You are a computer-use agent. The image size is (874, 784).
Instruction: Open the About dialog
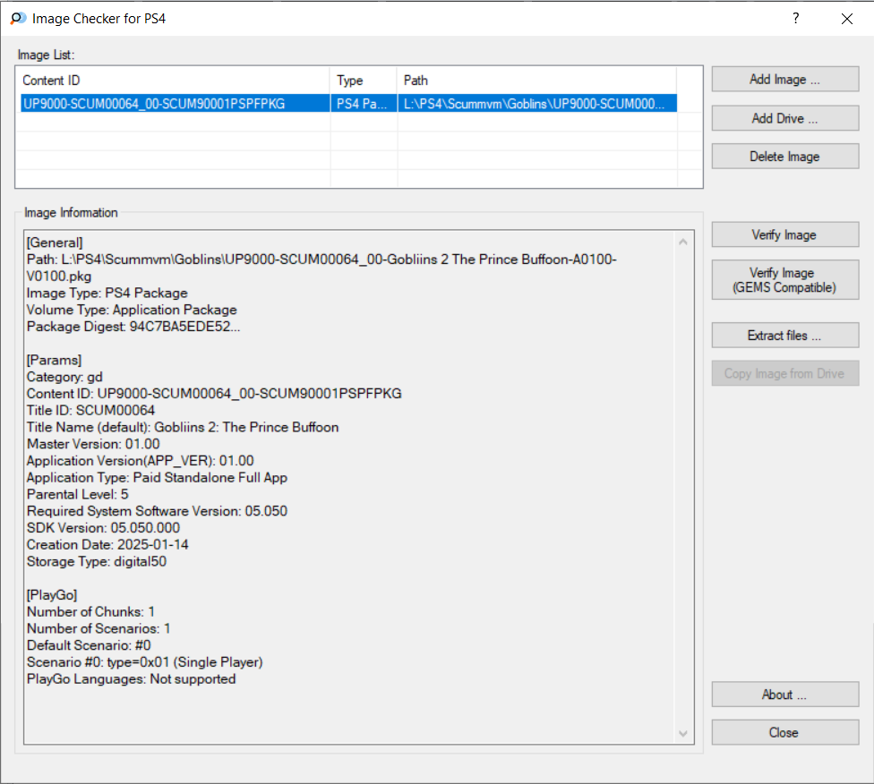(784, 695)
